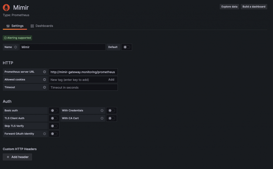Click the Forward OAuth Identity info icon
The height and width of the screenshot is (169, 273).
point(45,134)
